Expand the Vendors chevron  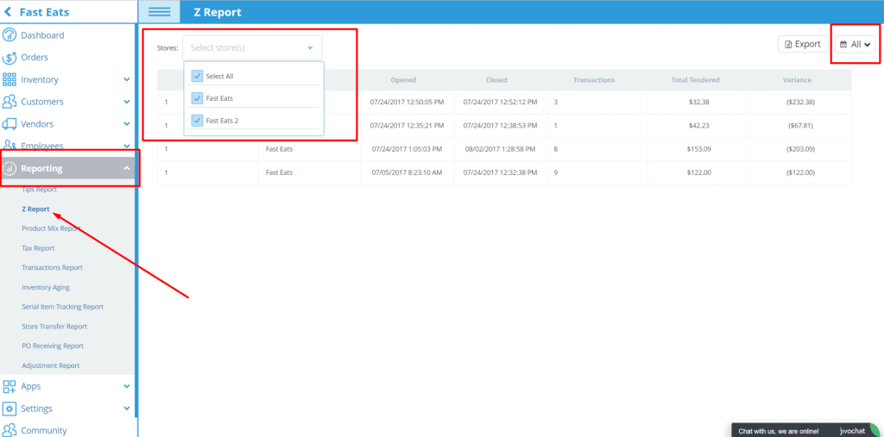(127, 124)
